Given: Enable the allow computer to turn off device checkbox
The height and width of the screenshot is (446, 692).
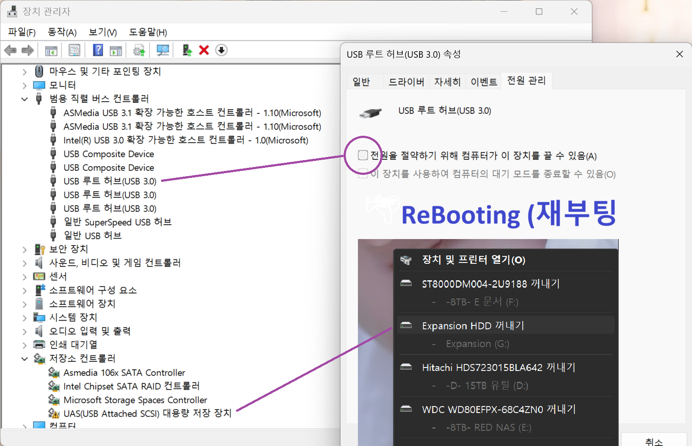Looking at the screenshot, I should coord(363,155).
